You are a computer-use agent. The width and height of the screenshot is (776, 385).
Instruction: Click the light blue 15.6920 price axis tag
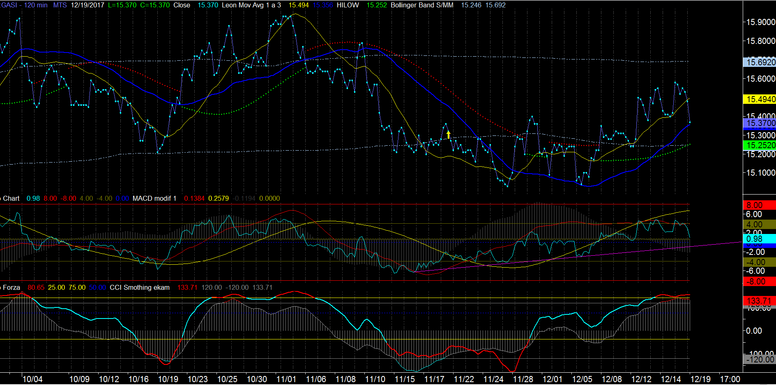(x=760, y=62)
